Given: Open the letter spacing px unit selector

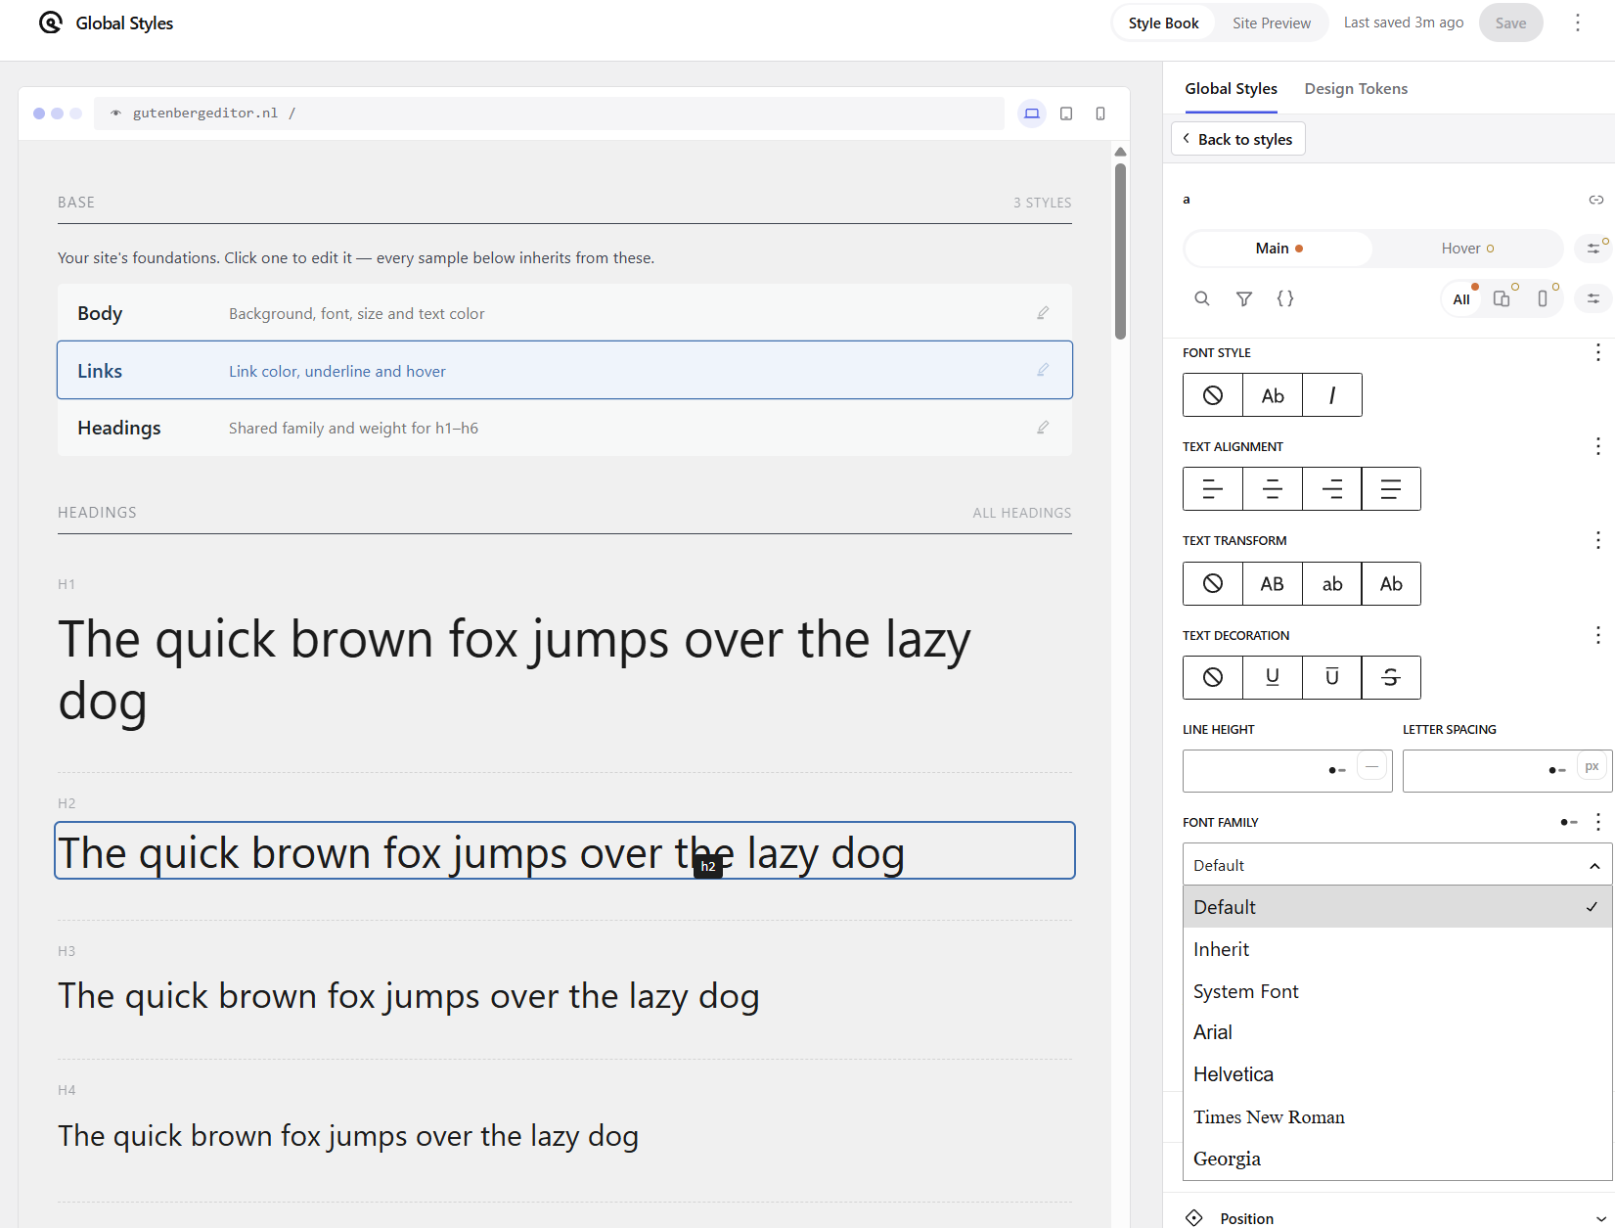Looking at the screenshot, I should pyautogui.click(x=1593, y=766).
